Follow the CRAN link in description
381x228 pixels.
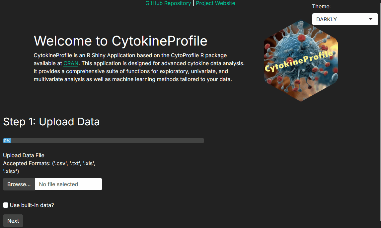71,63
